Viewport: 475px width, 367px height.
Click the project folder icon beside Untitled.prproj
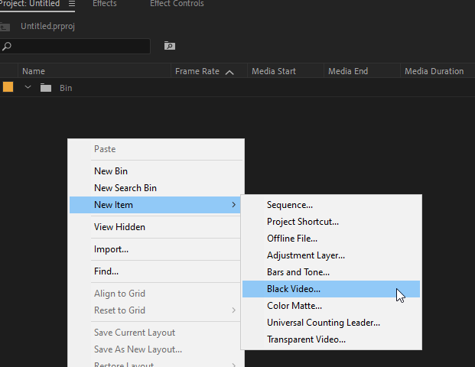point(5,26)
